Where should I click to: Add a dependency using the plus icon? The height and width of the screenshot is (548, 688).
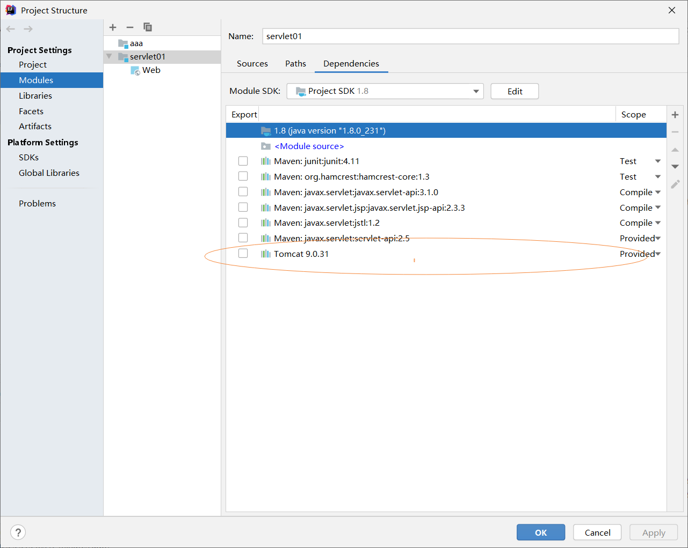tap(675, 115)
